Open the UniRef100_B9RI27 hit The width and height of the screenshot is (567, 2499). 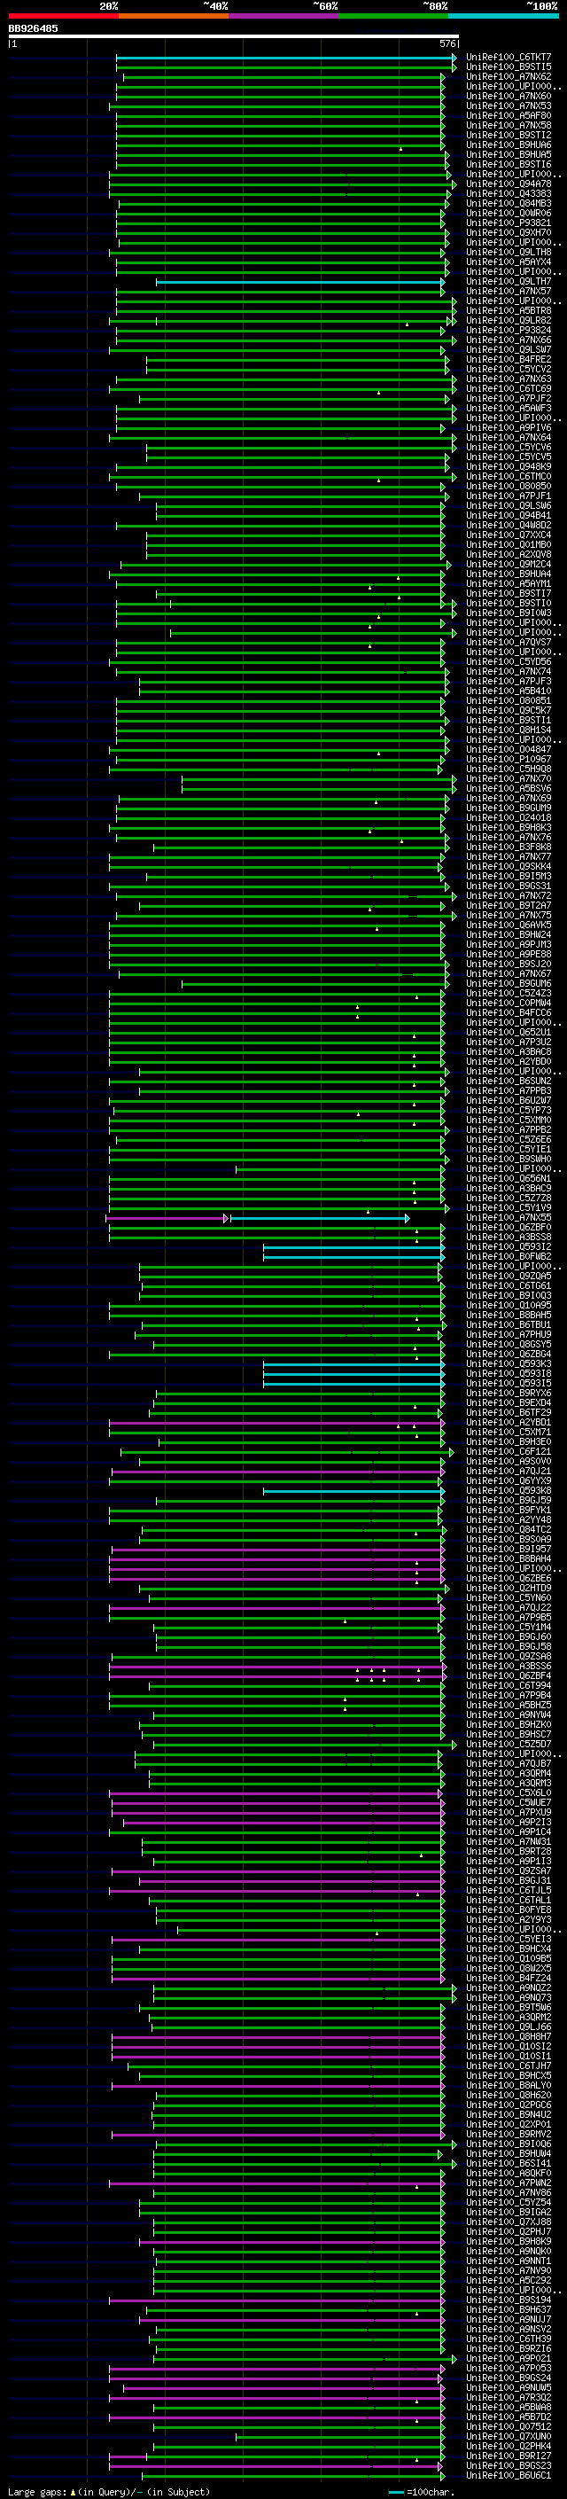(x=509, y=2456)
